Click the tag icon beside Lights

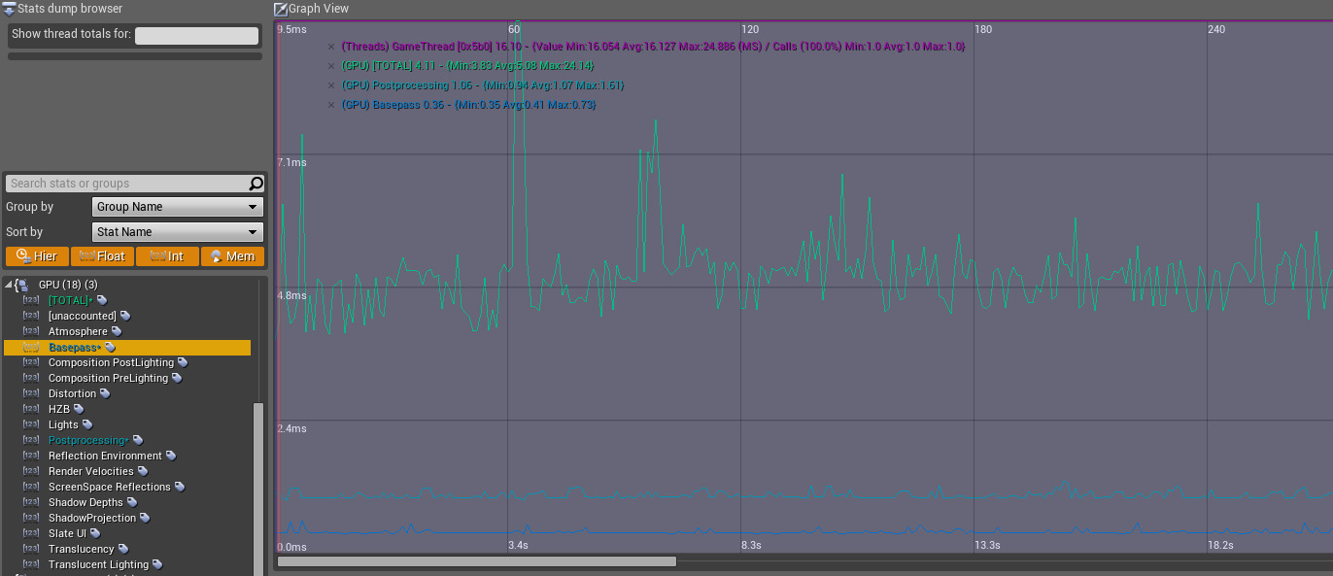[x=87, y=424]
